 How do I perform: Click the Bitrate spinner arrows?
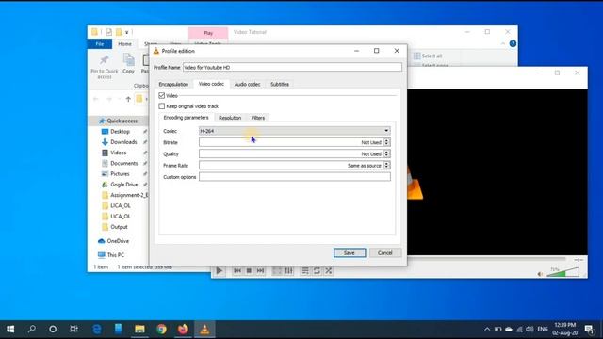pos(387,142)
